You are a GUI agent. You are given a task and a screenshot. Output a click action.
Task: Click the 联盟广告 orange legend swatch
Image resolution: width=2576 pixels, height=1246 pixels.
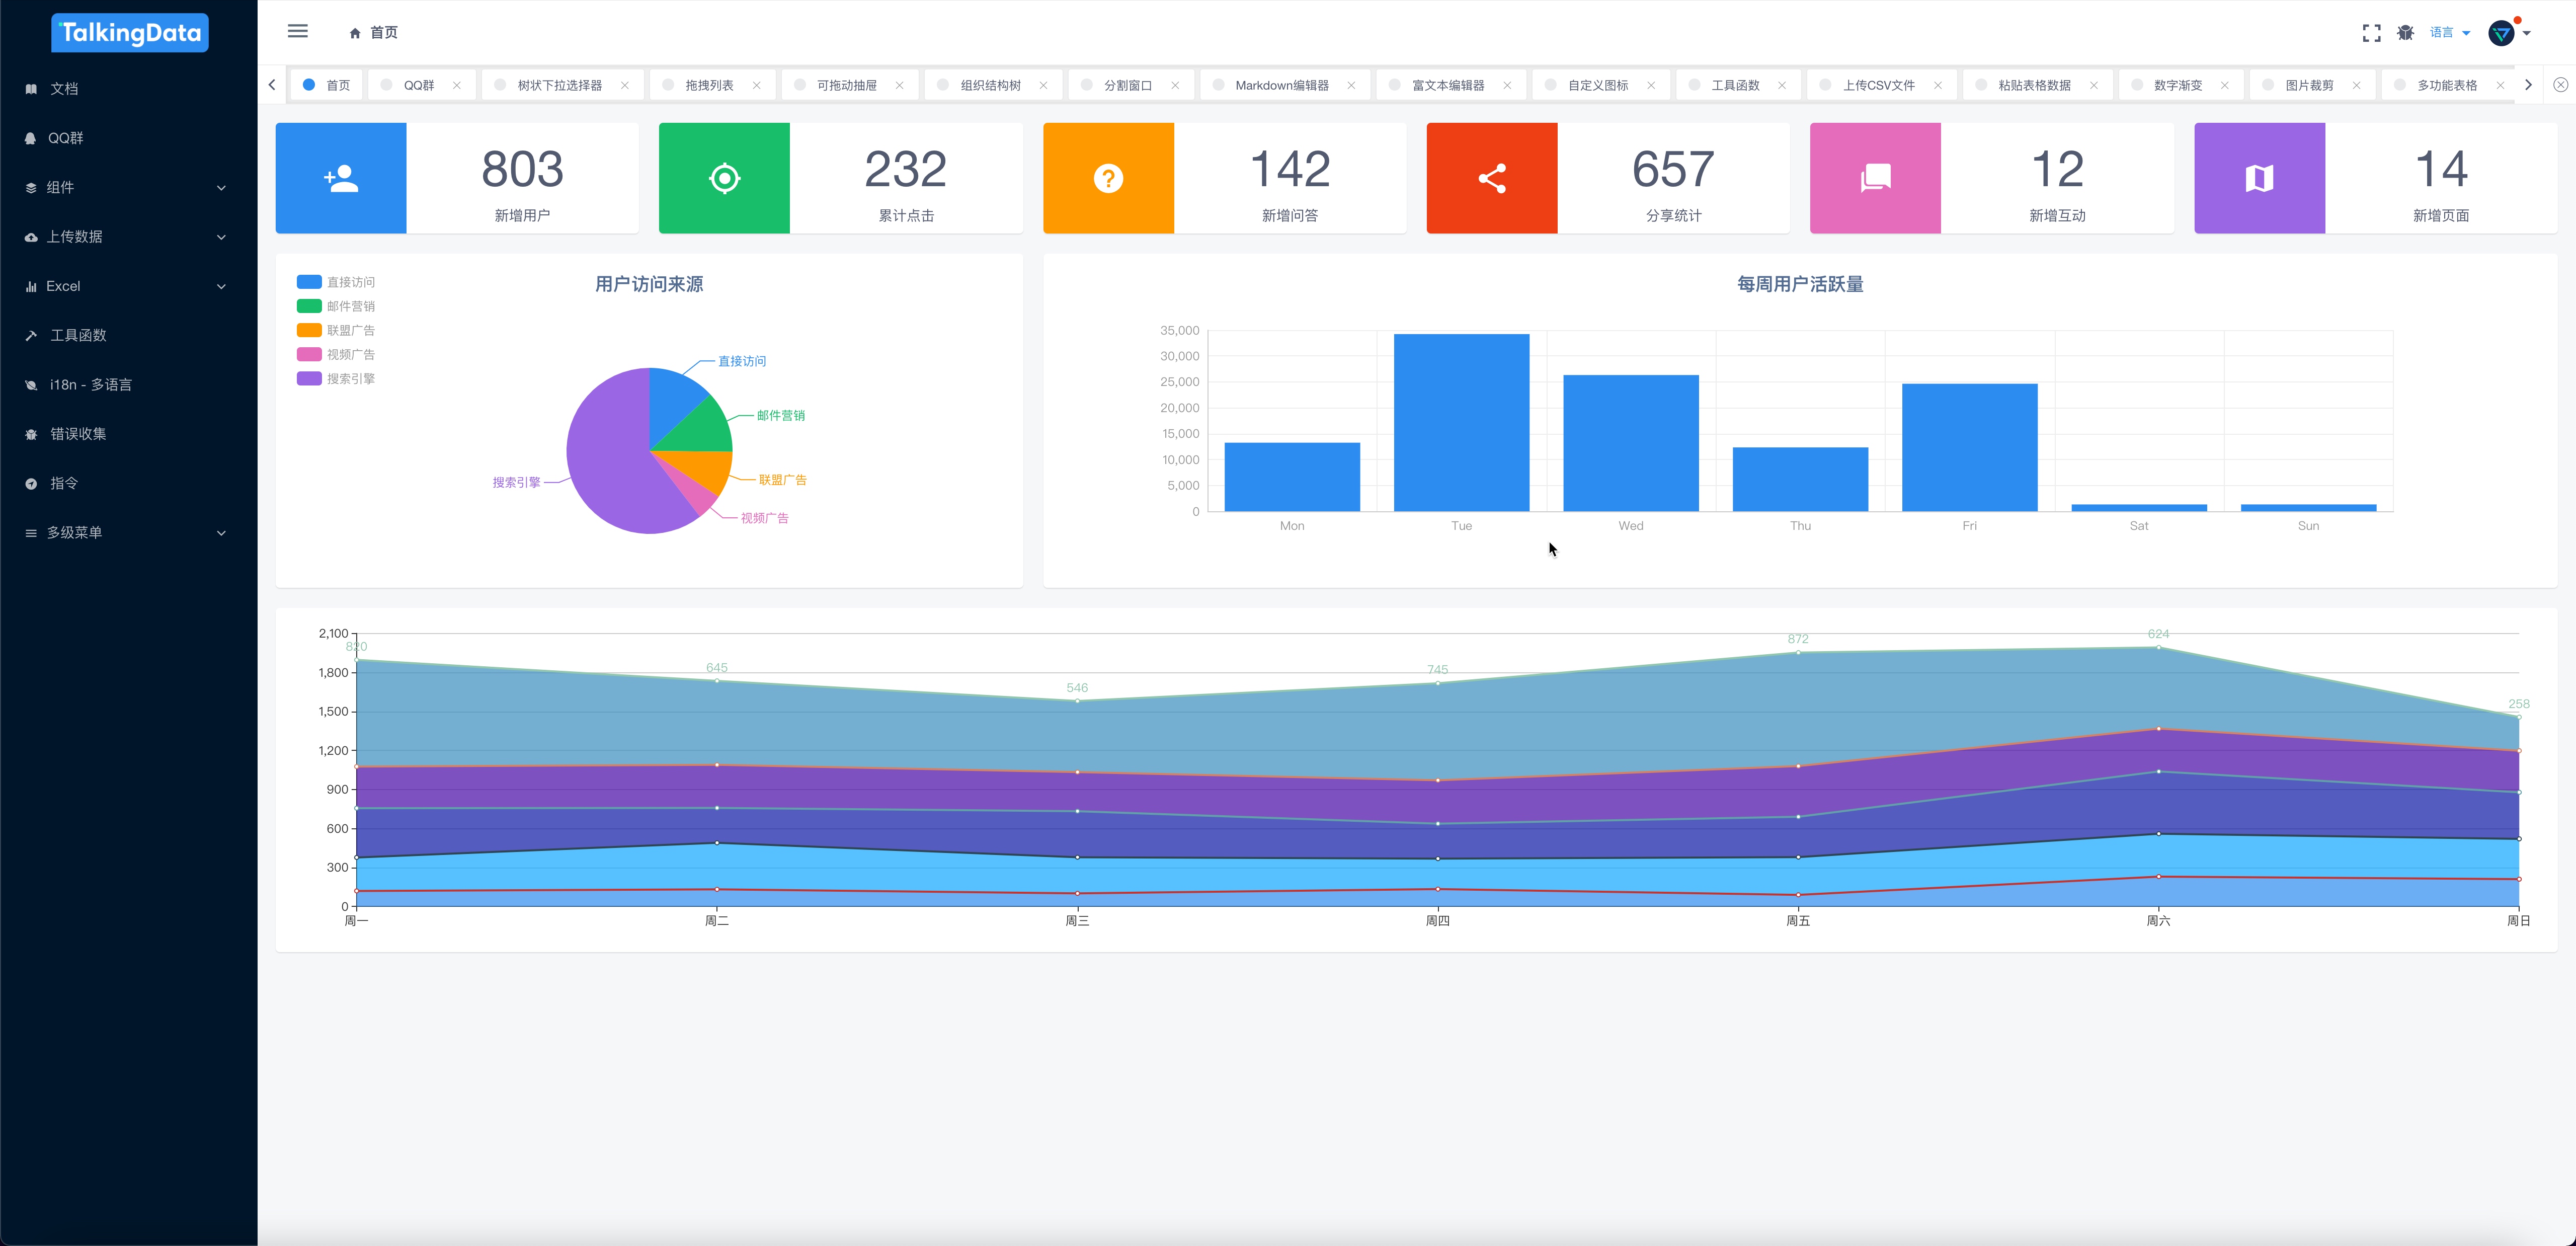[309, 330]
